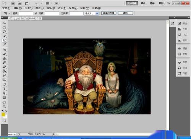Select the Eraser tool
191x139 pixels.
click(4, 67)
